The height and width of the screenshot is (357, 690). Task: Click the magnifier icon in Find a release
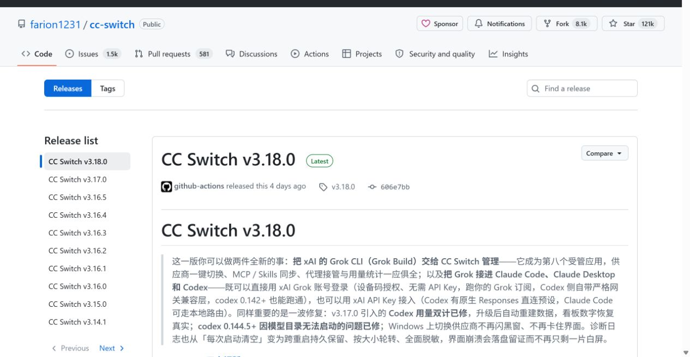pyautogui.click(x=536, y=88)
